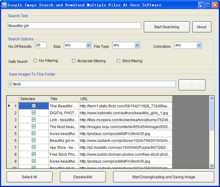Click Start Searching button

pyautogui.click(x=167, y=27)
